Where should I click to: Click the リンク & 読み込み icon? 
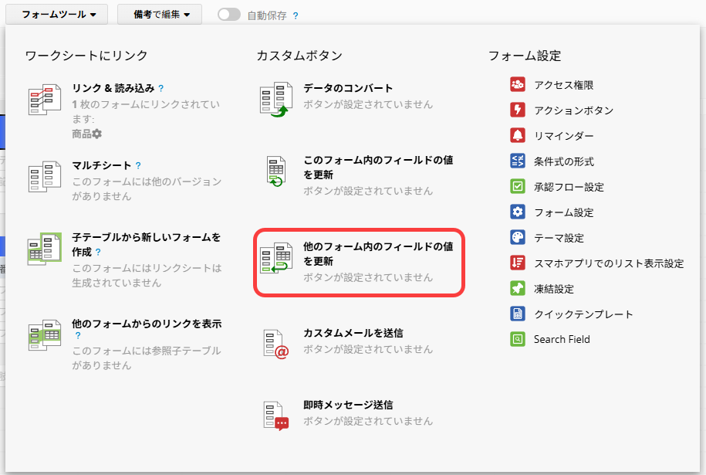(x=44, y=100)
